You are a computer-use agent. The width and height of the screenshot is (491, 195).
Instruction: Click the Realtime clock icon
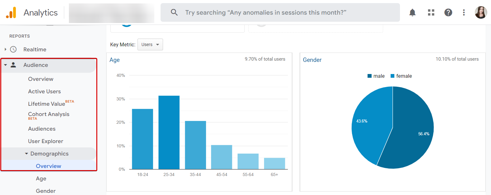(x=13, y=49)
